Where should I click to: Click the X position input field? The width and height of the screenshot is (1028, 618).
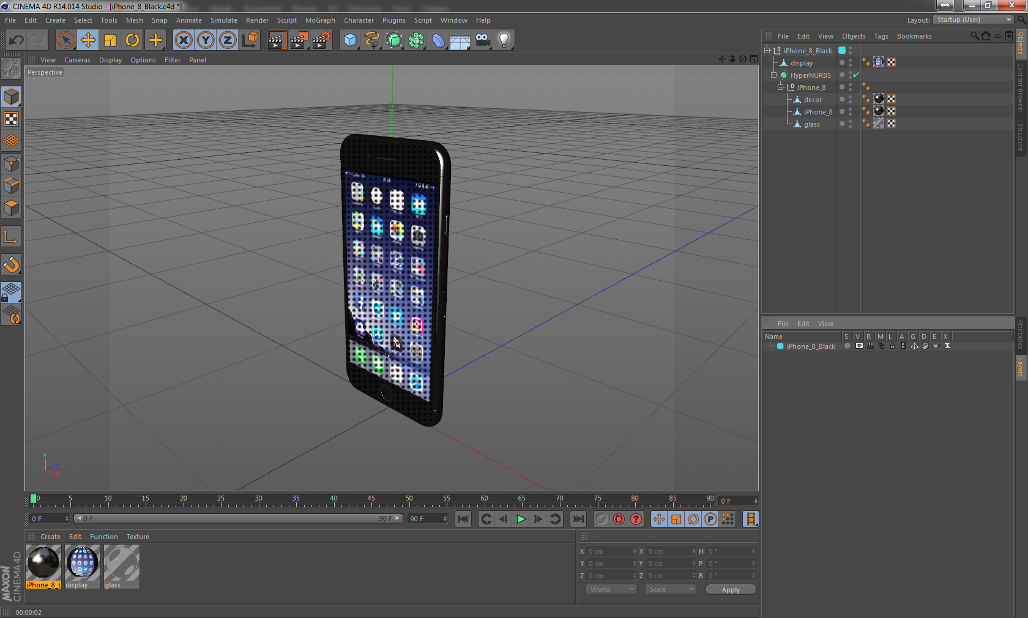pos(611,551)
